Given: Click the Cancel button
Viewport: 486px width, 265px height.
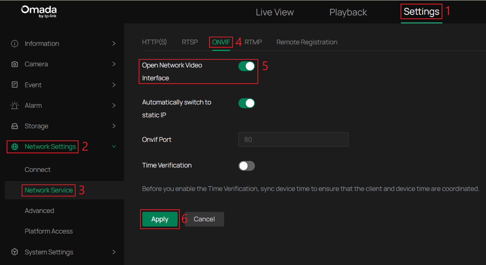Looking at the screenshot, I should [x=204, y=219].
